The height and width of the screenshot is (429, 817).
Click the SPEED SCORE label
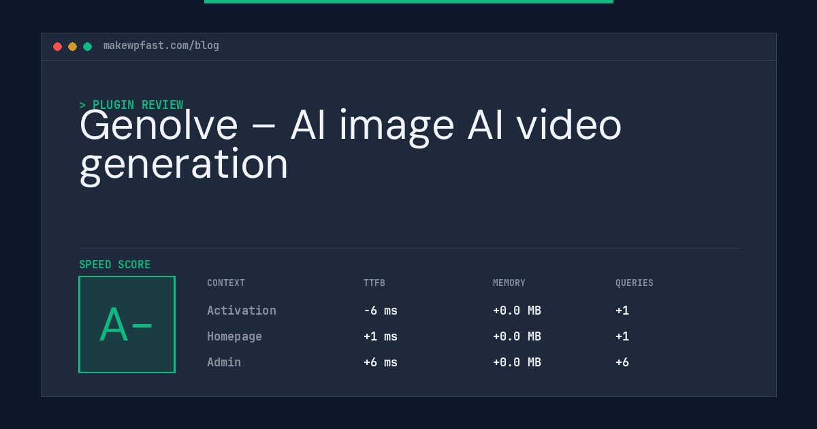[115, 264]
